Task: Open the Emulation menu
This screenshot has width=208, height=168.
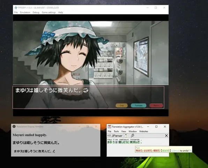Action: [25, 12]
